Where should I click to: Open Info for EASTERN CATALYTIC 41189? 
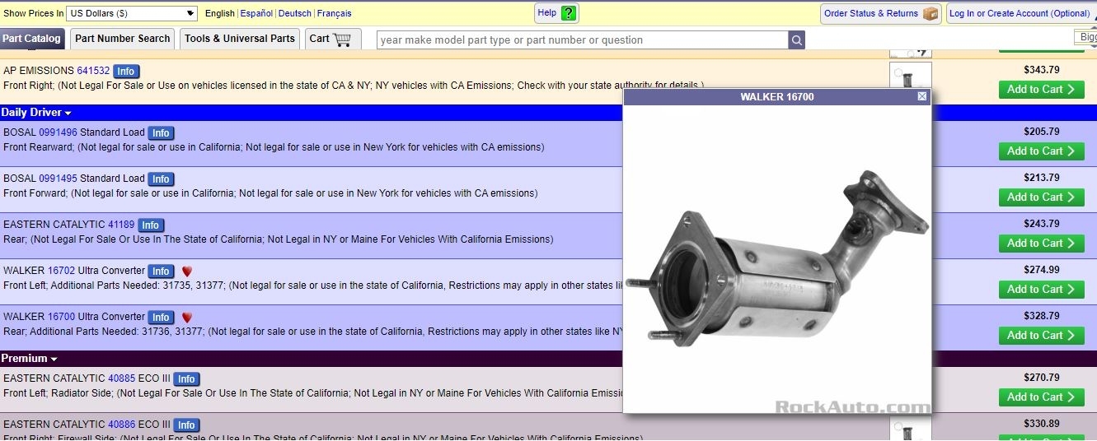(x=150, y=225)
